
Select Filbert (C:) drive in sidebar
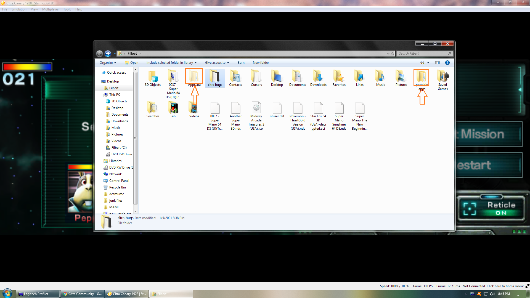[116, 148]
